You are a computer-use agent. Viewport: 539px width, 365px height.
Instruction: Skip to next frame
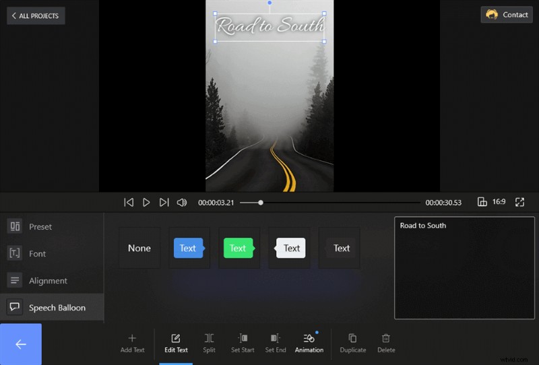[164, 203]
